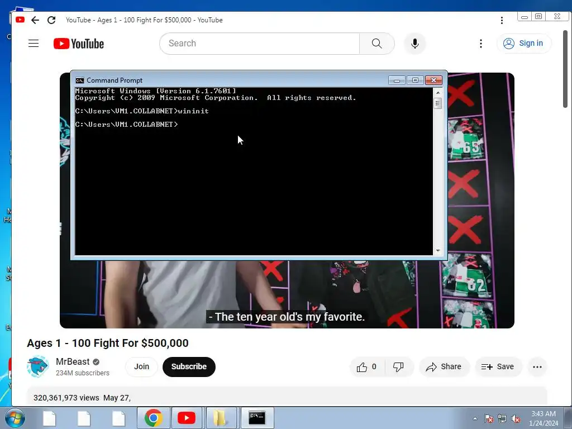Open the Windows Start menu

(15, 418)
